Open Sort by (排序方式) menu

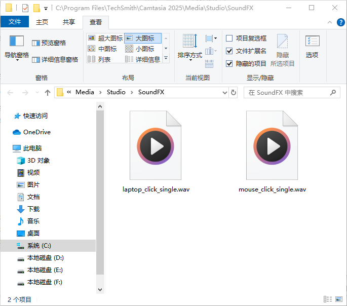[x=190, y=48]
